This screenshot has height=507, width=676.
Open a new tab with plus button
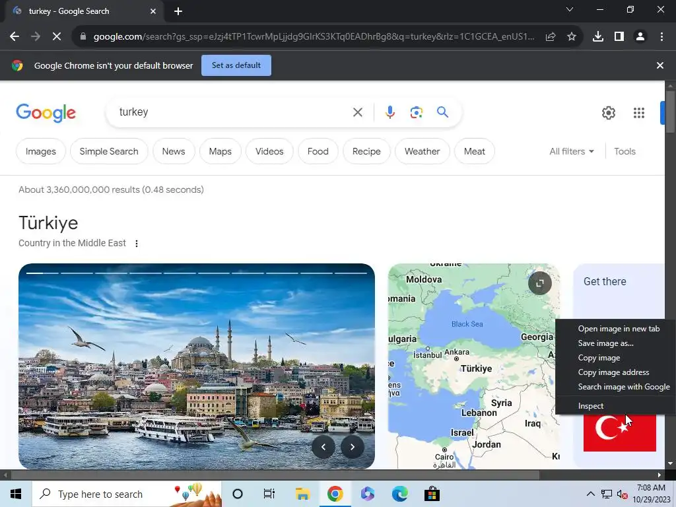coord(178,11)
